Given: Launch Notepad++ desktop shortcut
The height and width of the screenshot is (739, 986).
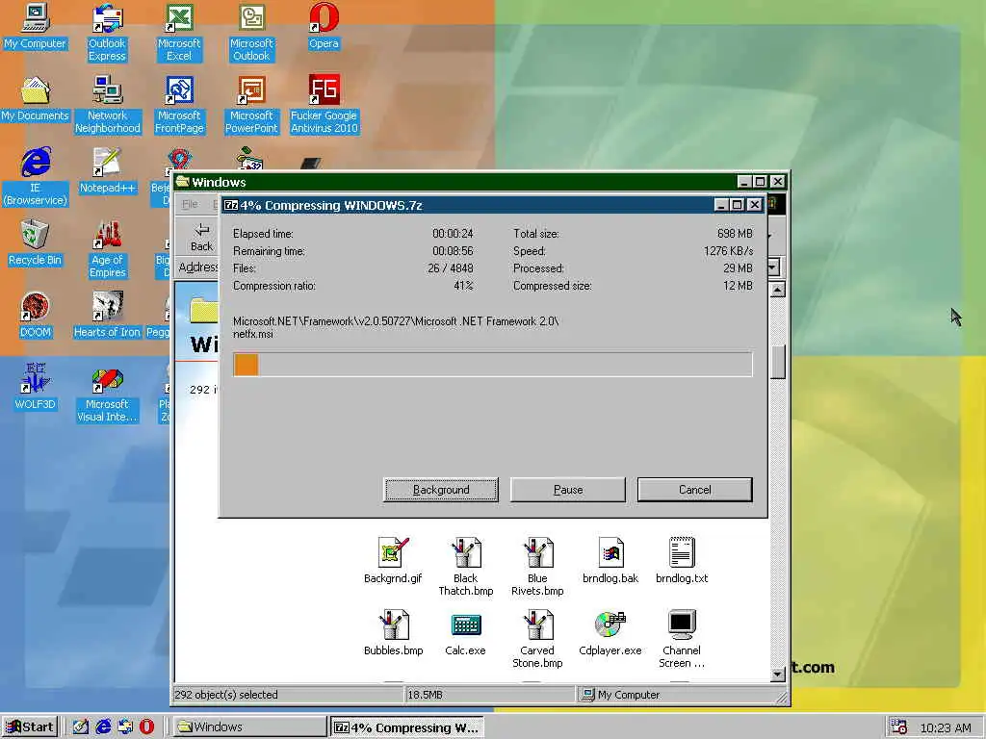Looking at the screenshot, I should tap(107, 171).
